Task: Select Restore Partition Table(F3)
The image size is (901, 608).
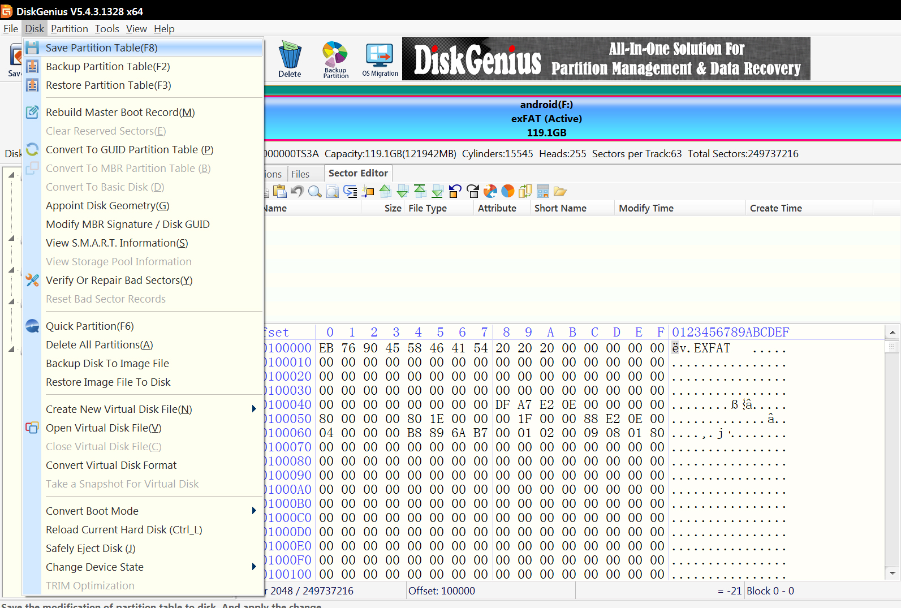Action: click(143, 85)
